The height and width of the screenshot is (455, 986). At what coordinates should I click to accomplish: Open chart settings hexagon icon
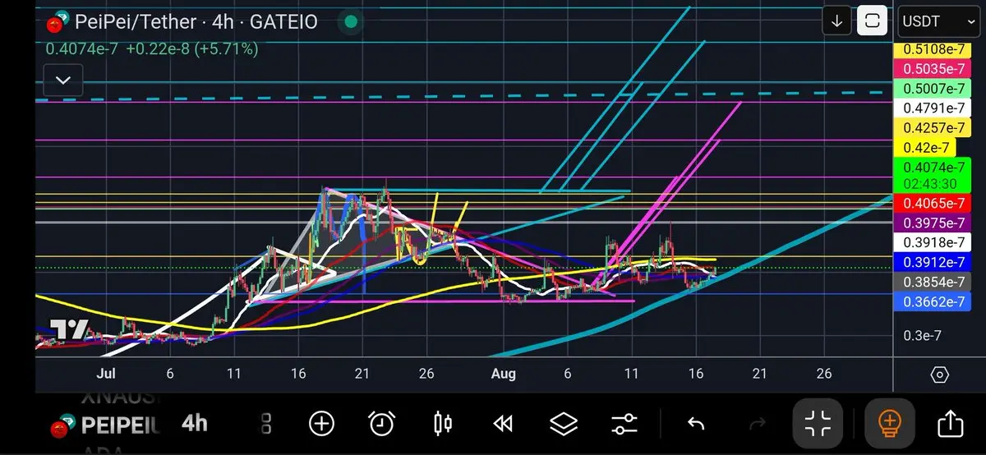point(939,375)
